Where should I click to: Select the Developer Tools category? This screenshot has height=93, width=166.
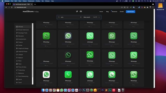(23, 33)
